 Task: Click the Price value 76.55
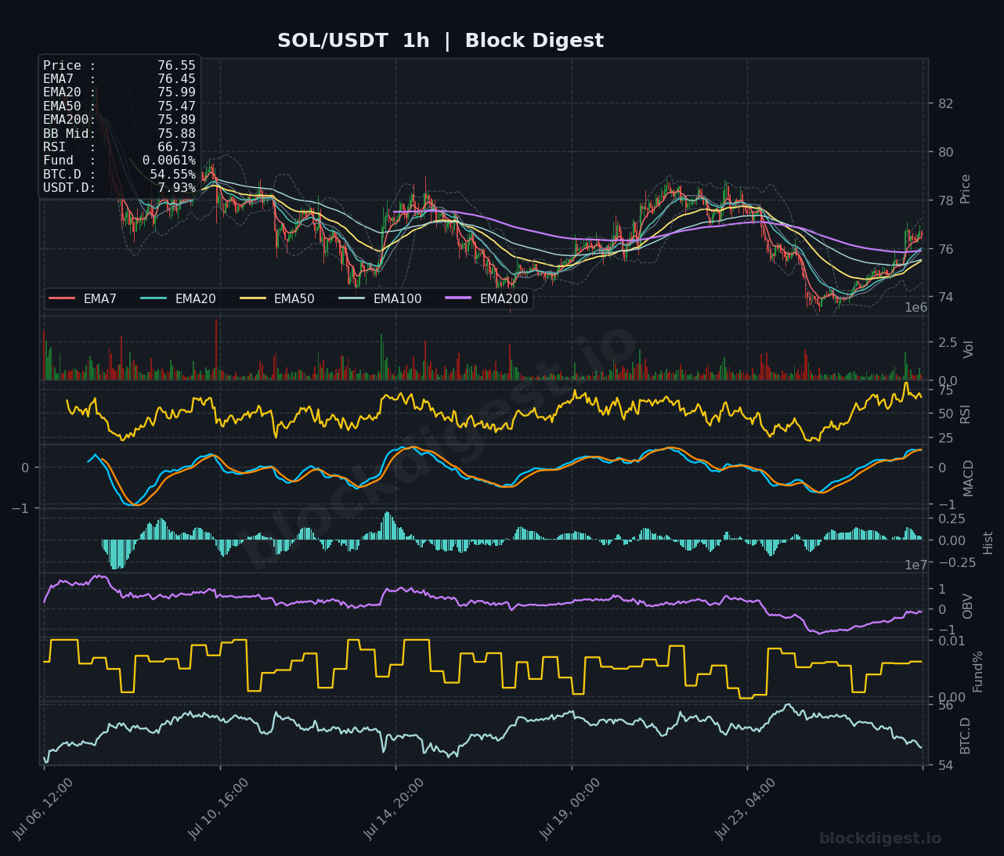click(176, 66)
